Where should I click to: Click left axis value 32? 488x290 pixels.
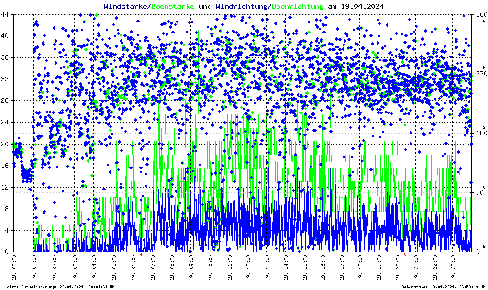(5, 79)
